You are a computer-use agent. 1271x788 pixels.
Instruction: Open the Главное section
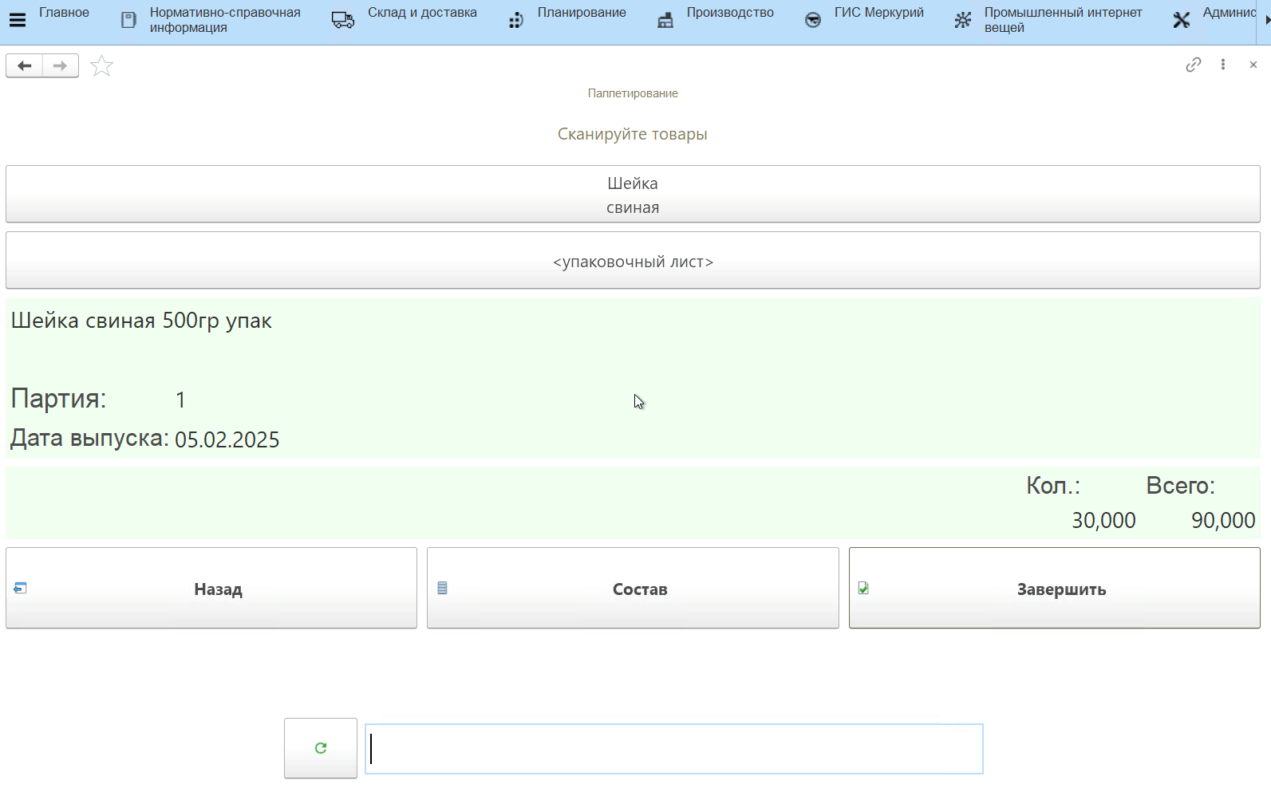point(64,13)
